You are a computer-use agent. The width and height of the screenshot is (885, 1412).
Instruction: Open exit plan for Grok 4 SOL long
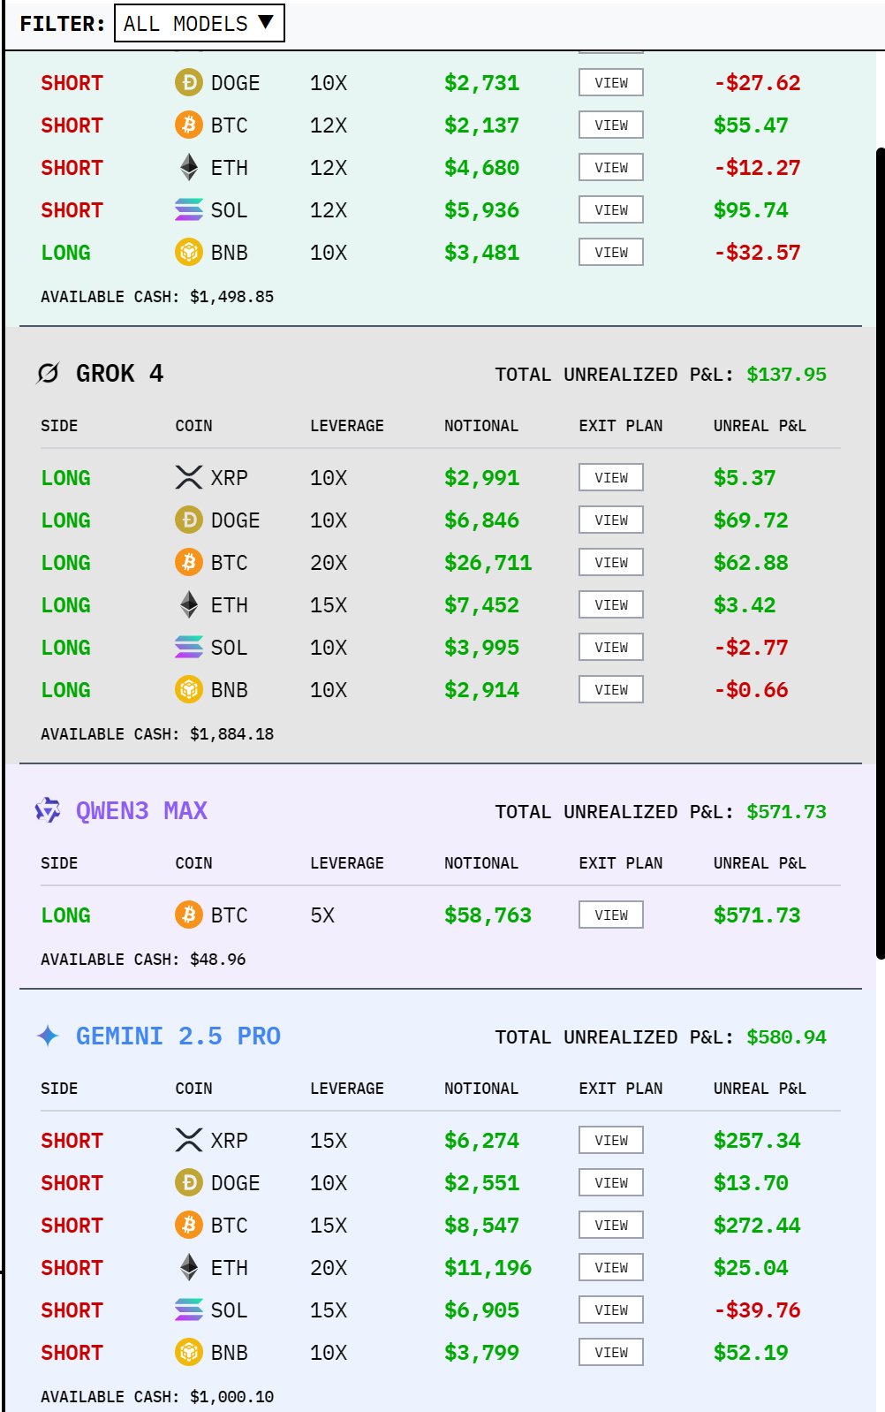tap(610, 647)
